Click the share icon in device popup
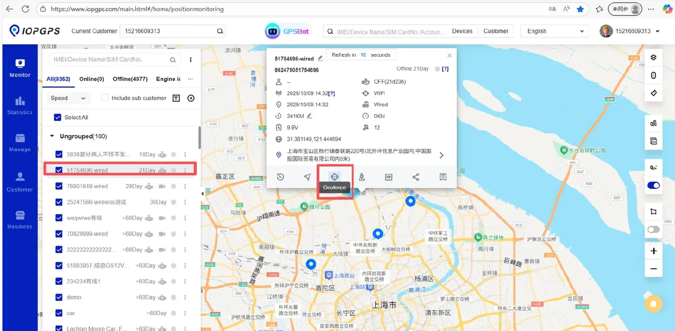675x331 pixels. click(x=416, y=177)
